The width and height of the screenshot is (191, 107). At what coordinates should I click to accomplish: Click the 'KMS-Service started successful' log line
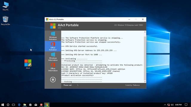(80, 46)
